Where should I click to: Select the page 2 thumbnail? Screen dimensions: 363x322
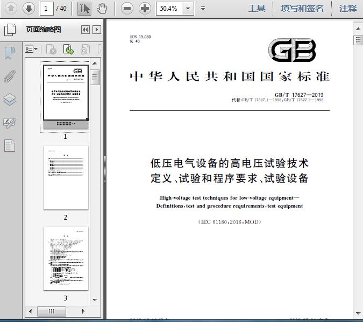[x=66, y=178]
